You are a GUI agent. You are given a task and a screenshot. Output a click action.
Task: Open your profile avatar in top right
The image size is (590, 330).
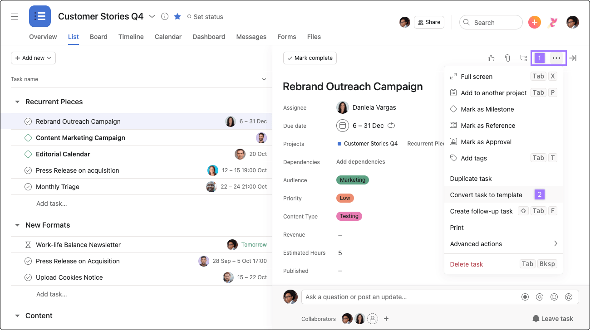point(573,22)
